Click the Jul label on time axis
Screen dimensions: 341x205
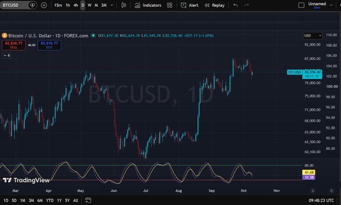pos(146,190)
